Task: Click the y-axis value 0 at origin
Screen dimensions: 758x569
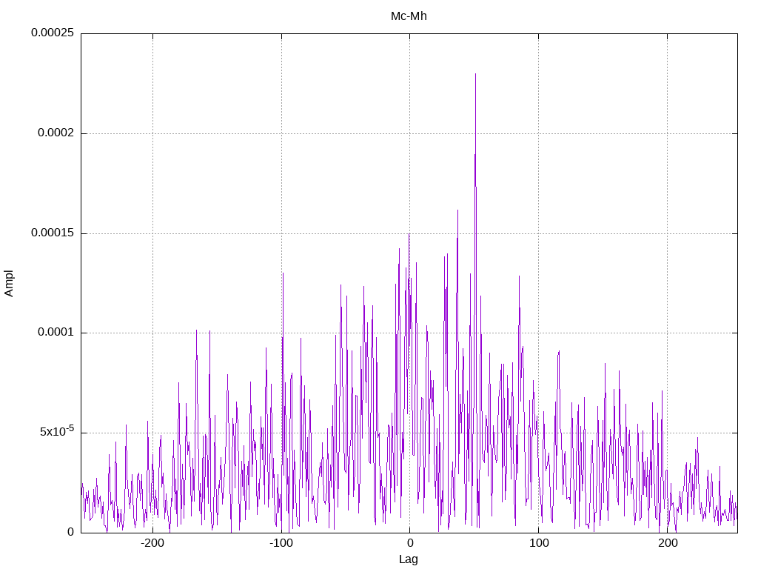Action: (70, 532)
